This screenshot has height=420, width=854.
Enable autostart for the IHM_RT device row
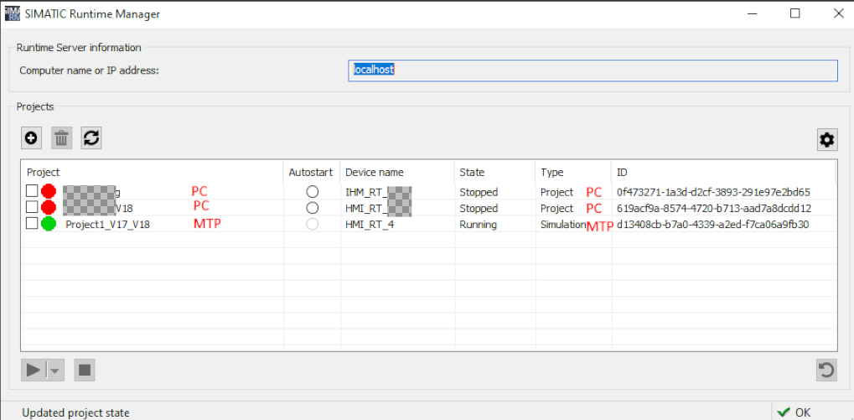click(x=313, y=192)
